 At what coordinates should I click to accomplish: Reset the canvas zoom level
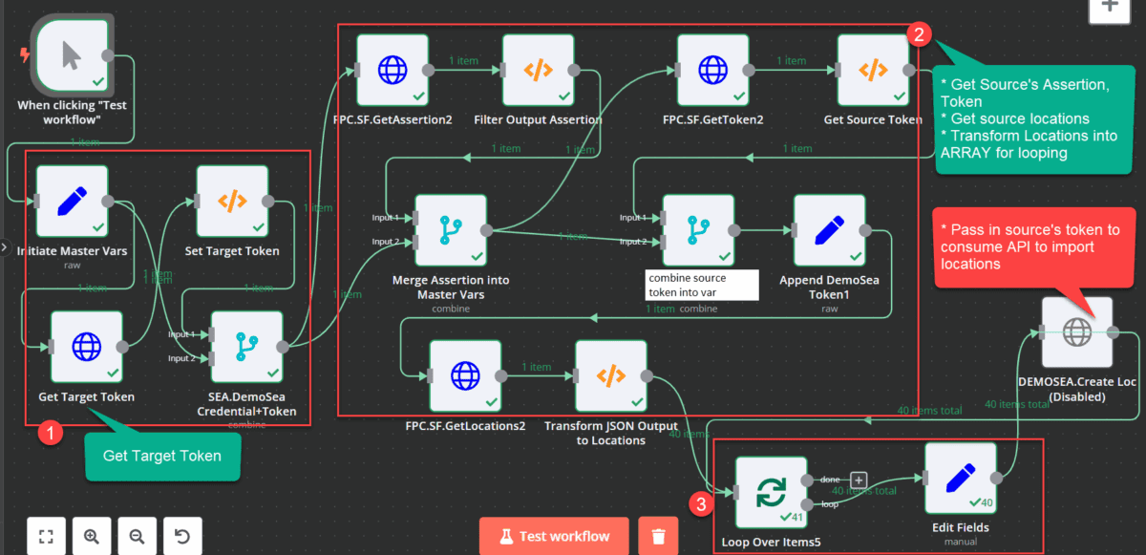pos(181,536)
